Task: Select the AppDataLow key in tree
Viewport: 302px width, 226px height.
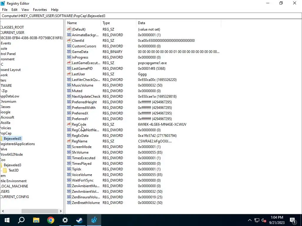Action: point(10,96)
